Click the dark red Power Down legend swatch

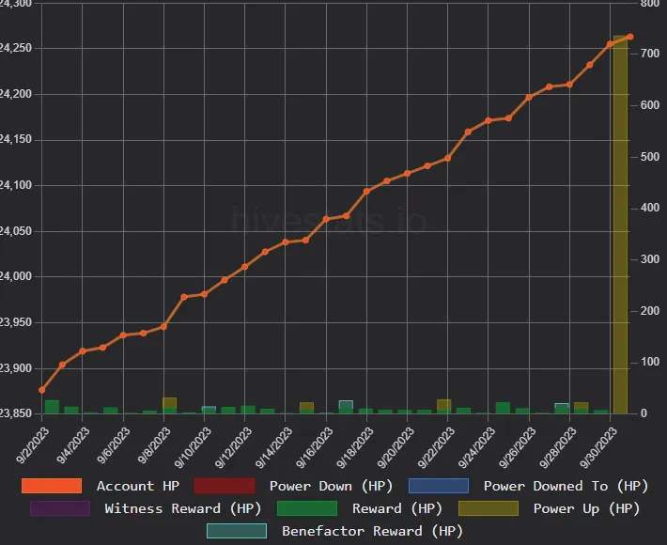tap(224, 486)
